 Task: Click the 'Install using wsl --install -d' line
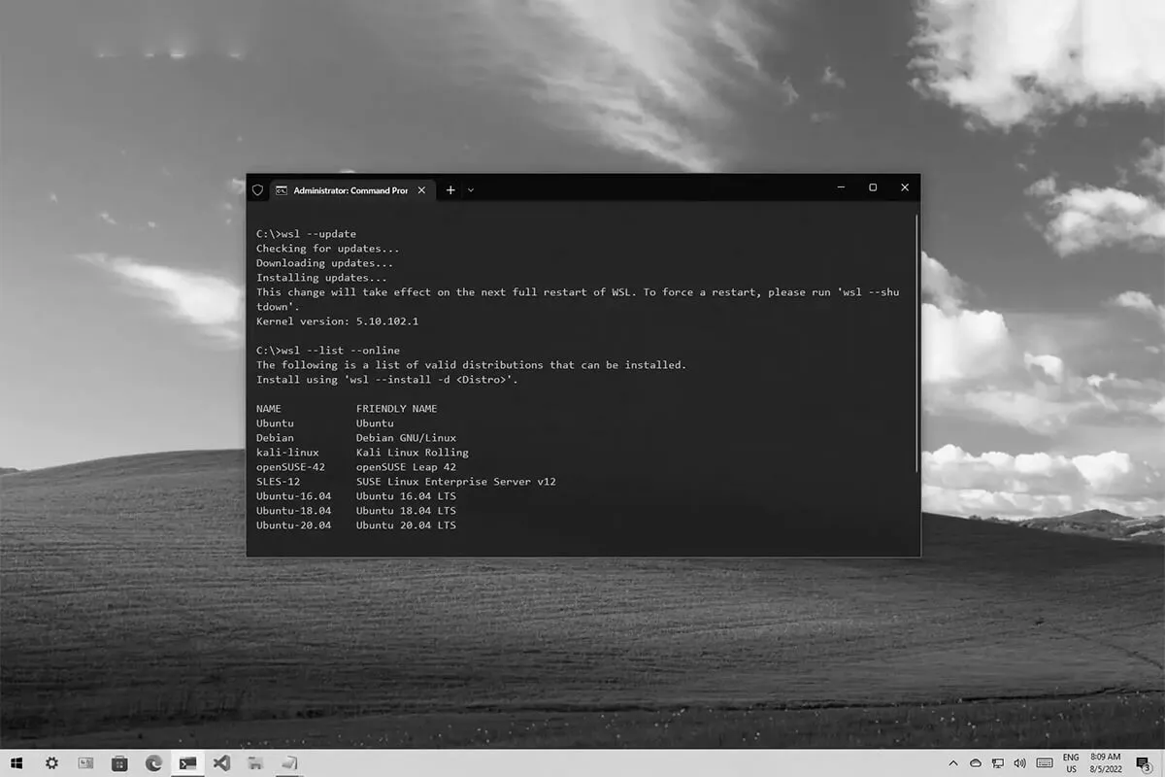point(387,380)
